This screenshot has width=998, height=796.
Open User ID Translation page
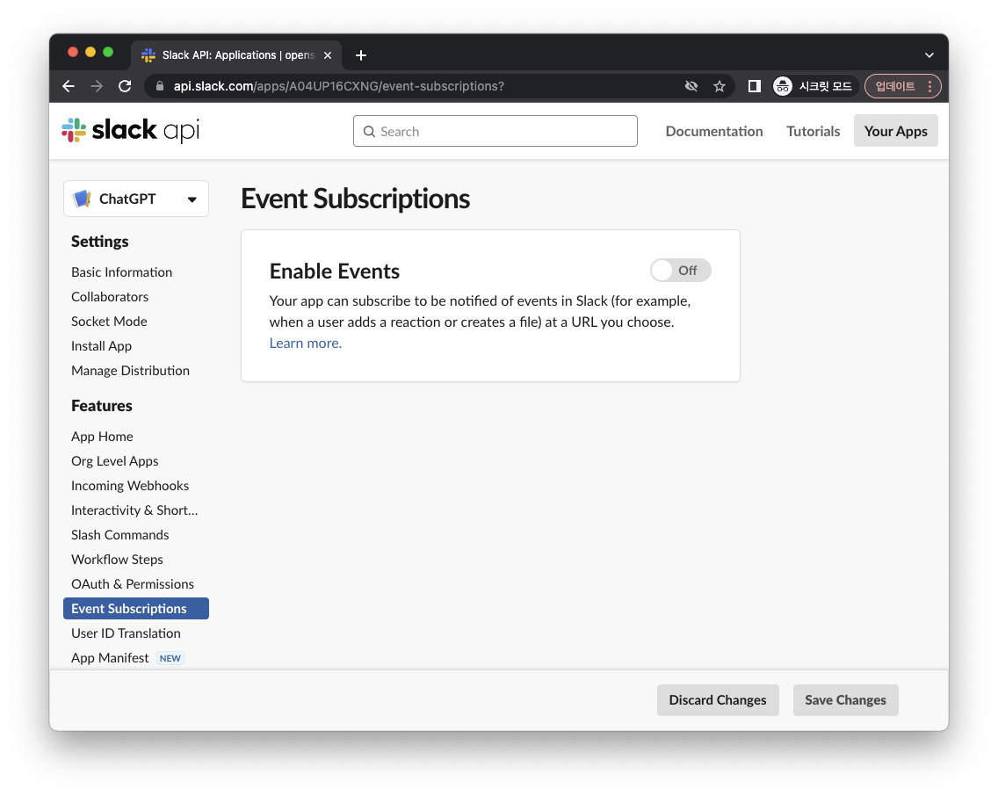[126, 633]
